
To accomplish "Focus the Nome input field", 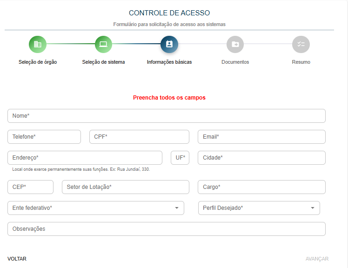I will pos(167,116).
